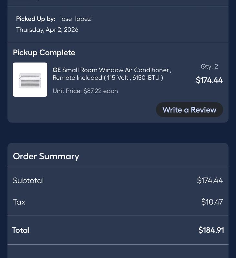This screenshot has height=258, width=236.
Task: Click the Thursday, Apr 2, 2026 date
Action: tap(47, 30)
